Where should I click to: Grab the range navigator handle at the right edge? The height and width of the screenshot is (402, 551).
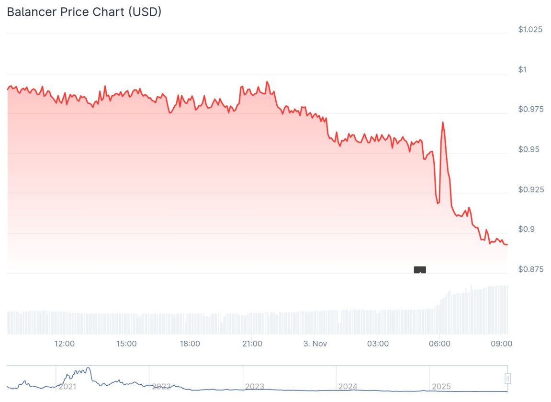507,379
